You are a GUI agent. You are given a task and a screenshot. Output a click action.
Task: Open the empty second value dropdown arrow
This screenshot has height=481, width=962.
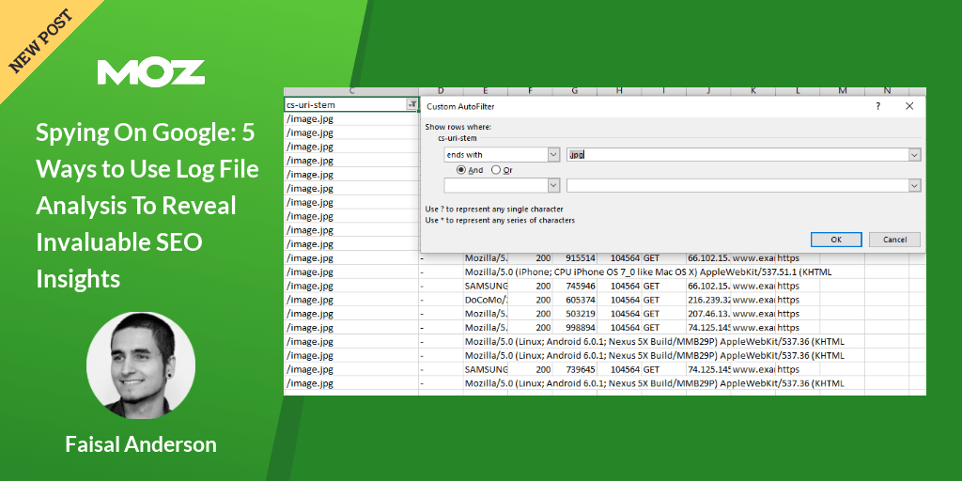point(915,185)
